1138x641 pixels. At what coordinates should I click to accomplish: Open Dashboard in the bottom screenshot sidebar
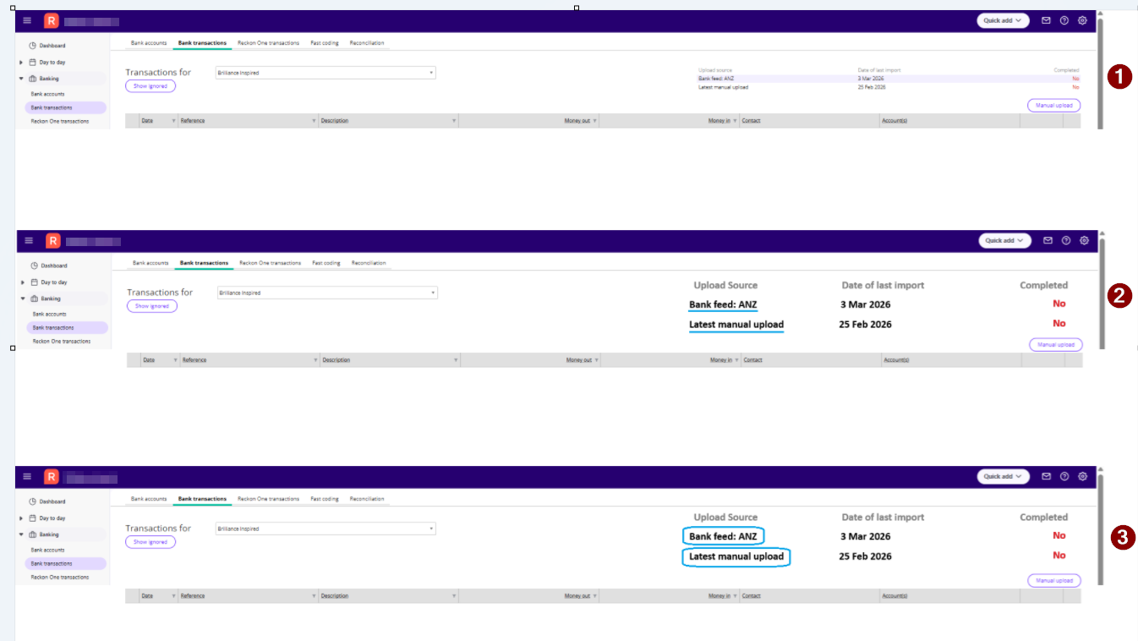[47, 501]
